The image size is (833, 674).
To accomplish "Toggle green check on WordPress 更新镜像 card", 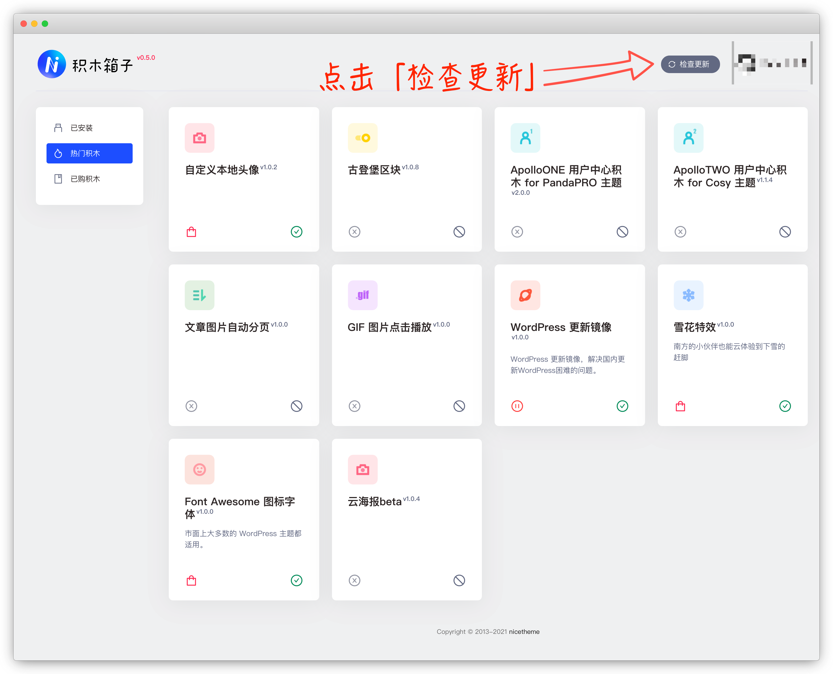I will pyautogui.click(x=622, y=406).
